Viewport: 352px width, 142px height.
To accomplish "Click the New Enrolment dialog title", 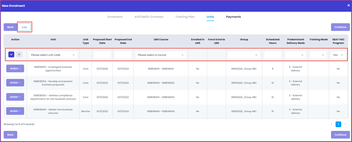I will click(13, 6).
